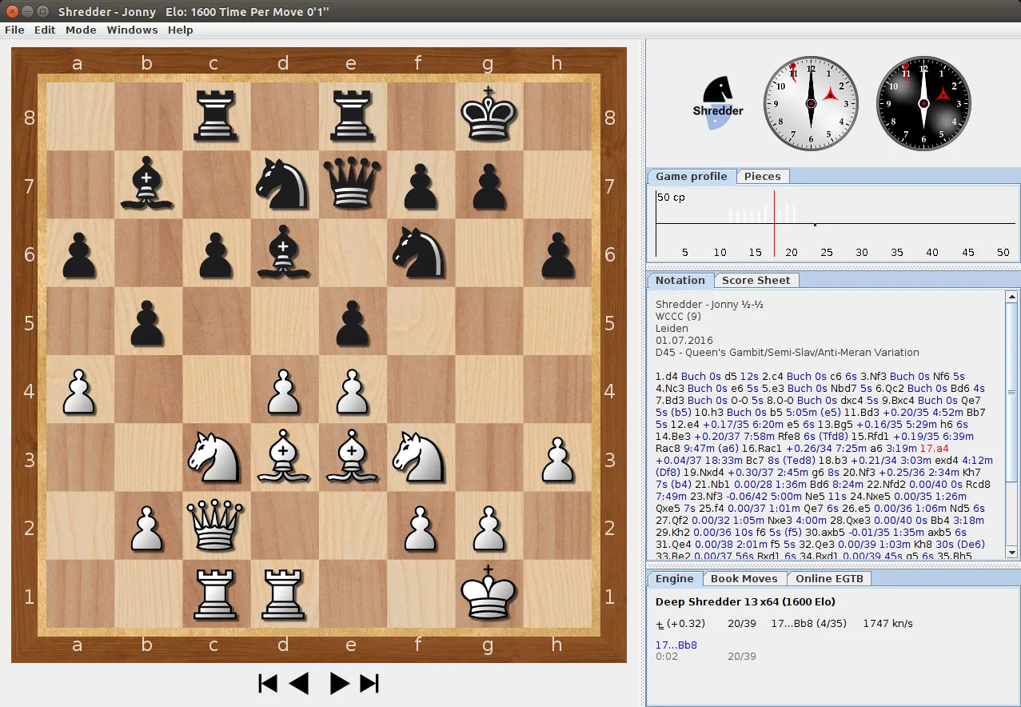Select the white queen on c2
Image resolution: width=1021 pixels, height=707 pixels.
(x=215, y=525)
